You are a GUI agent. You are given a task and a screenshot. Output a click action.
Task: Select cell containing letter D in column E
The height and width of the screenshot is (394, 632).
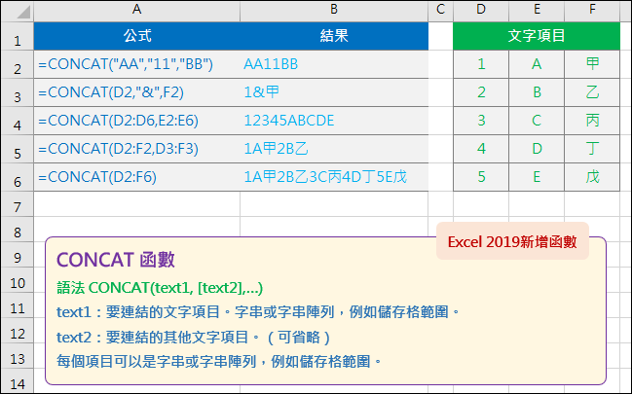(x=537, y=149)
